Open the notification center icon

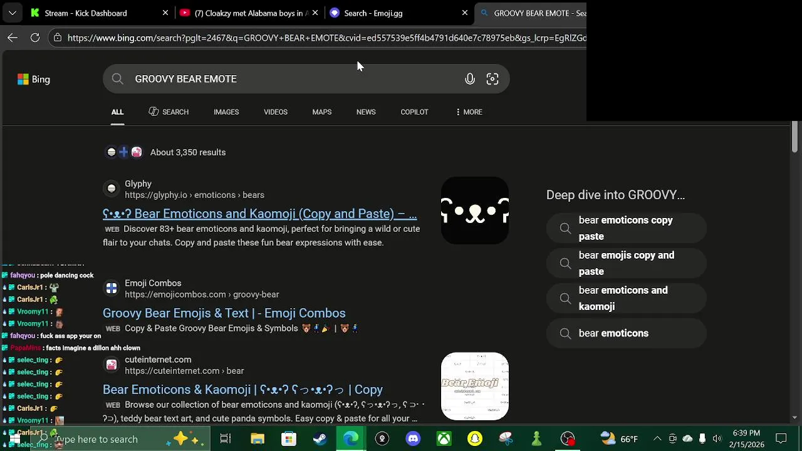tap(781, 439)
